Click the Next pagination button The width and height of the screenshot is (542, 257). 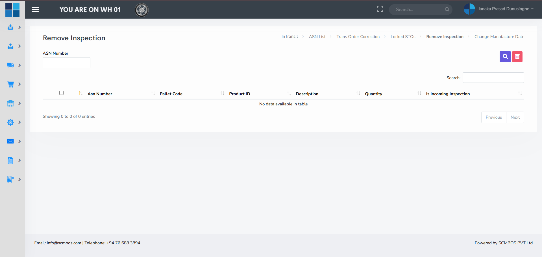pos(515,117)
